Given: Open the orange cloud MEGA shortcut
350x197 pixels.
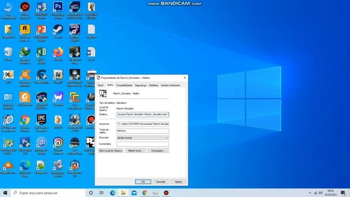Looking at the screenshot, I should pos(8,167).
